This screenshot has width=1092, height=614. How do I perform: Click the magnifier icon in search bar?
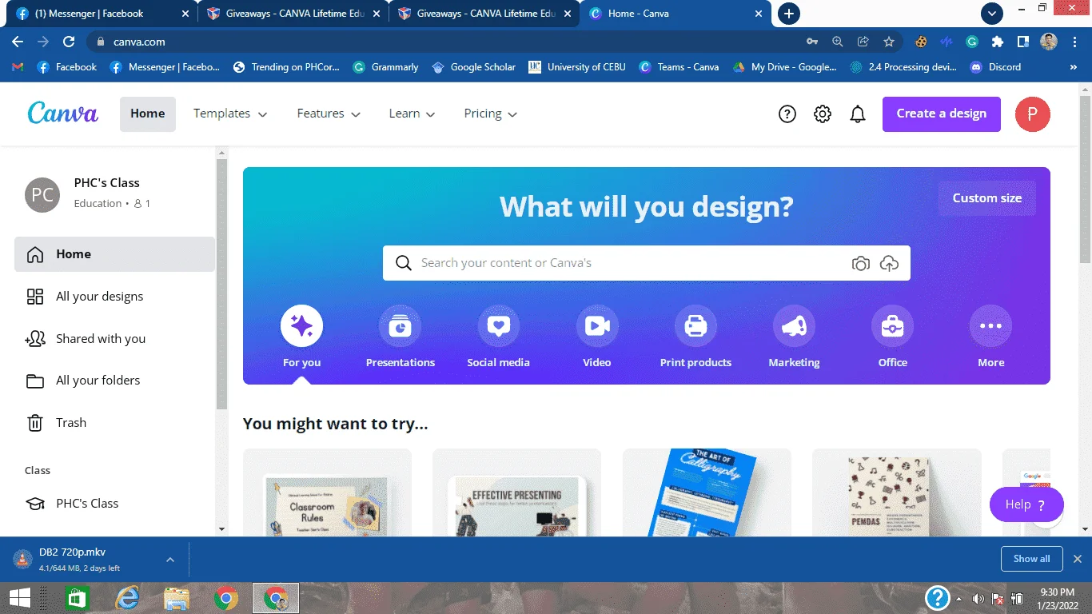click(404, 263)
